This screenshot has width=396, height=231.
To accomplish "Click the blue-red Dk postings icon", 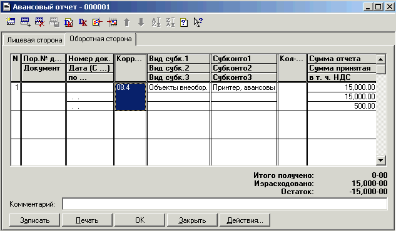I will pos(83,22).
